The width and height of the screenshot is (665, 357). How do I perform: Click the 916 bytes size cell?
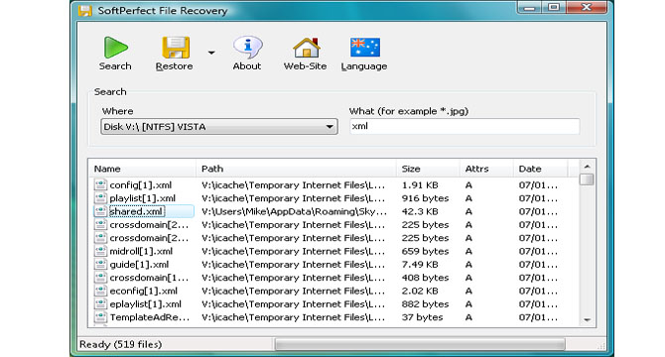click(x=425, y=198)
